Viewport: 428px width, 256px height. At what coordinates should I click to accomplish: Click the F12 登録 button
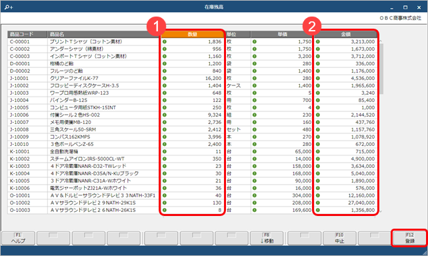(x=410, y=238)
